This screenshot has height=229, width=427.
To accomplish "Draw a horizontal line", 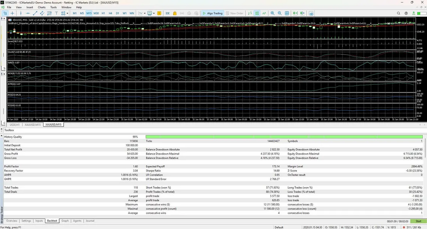I will [x=28, y=13].
